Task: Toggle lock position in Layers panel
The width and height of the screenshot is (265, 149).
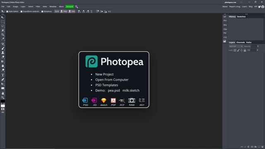Action: 241,50
